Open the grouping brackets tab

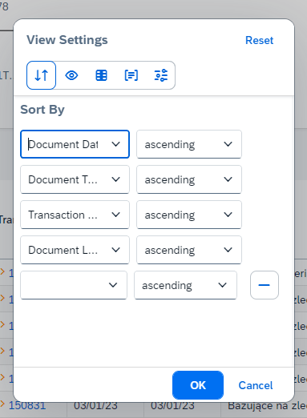(131, 75)
